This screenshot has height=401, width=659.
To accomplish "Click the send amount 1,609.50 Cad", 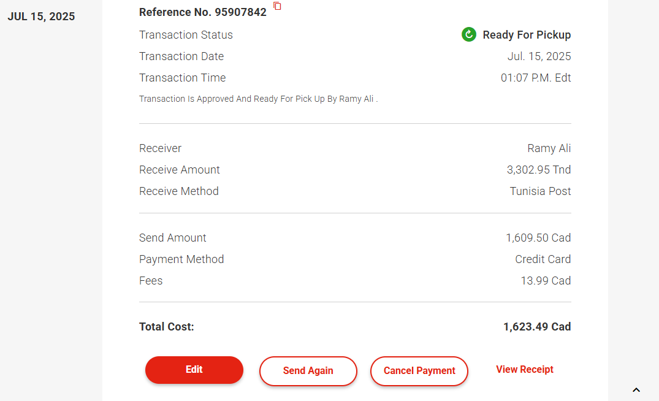I will 538,238.
